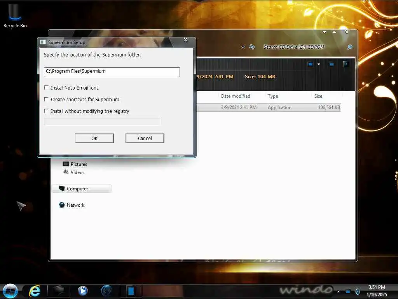
Task: Open the globe browser taskbar icon
Action: pos(106,291)
